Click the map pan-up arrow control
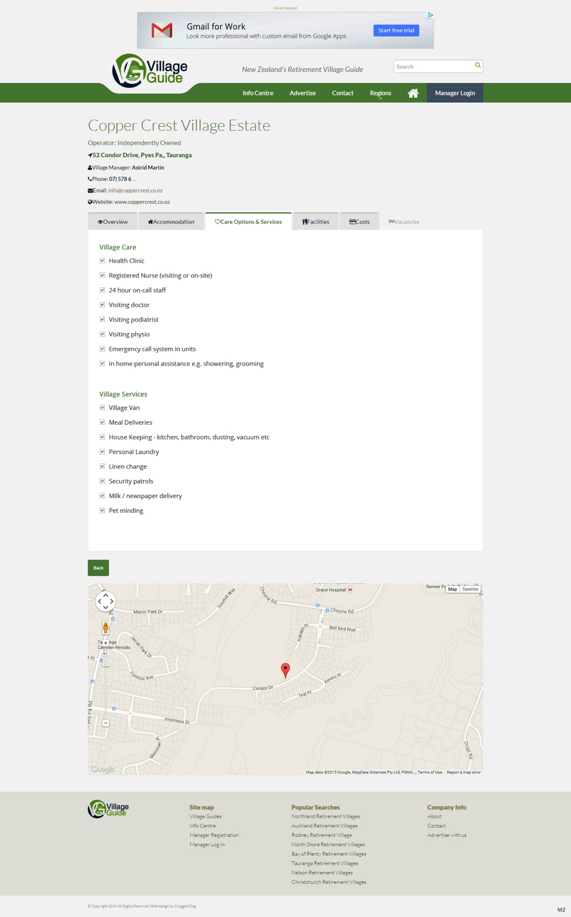This screenshot has height=917, width=571. tap(105, 594)
